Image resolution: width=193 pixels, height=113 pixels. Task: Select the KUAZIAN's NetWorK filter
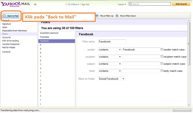(x=49, y=33)
